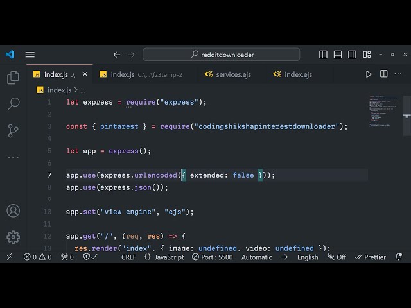Toggle the primary side bar layout button

pyautogui.click(x=323, y=55)
